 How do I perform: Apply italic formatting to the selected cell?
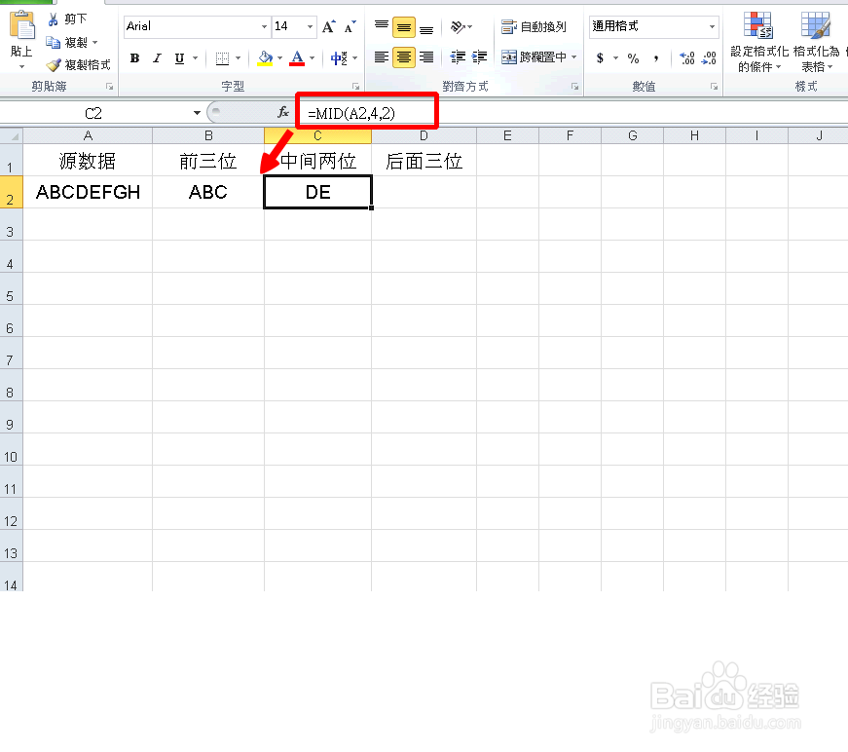(x=157, y=58)
